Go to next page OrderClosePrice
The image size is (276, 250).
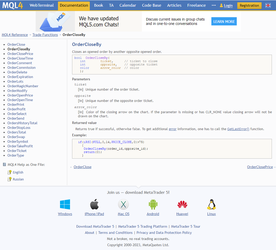click(260, 167)
